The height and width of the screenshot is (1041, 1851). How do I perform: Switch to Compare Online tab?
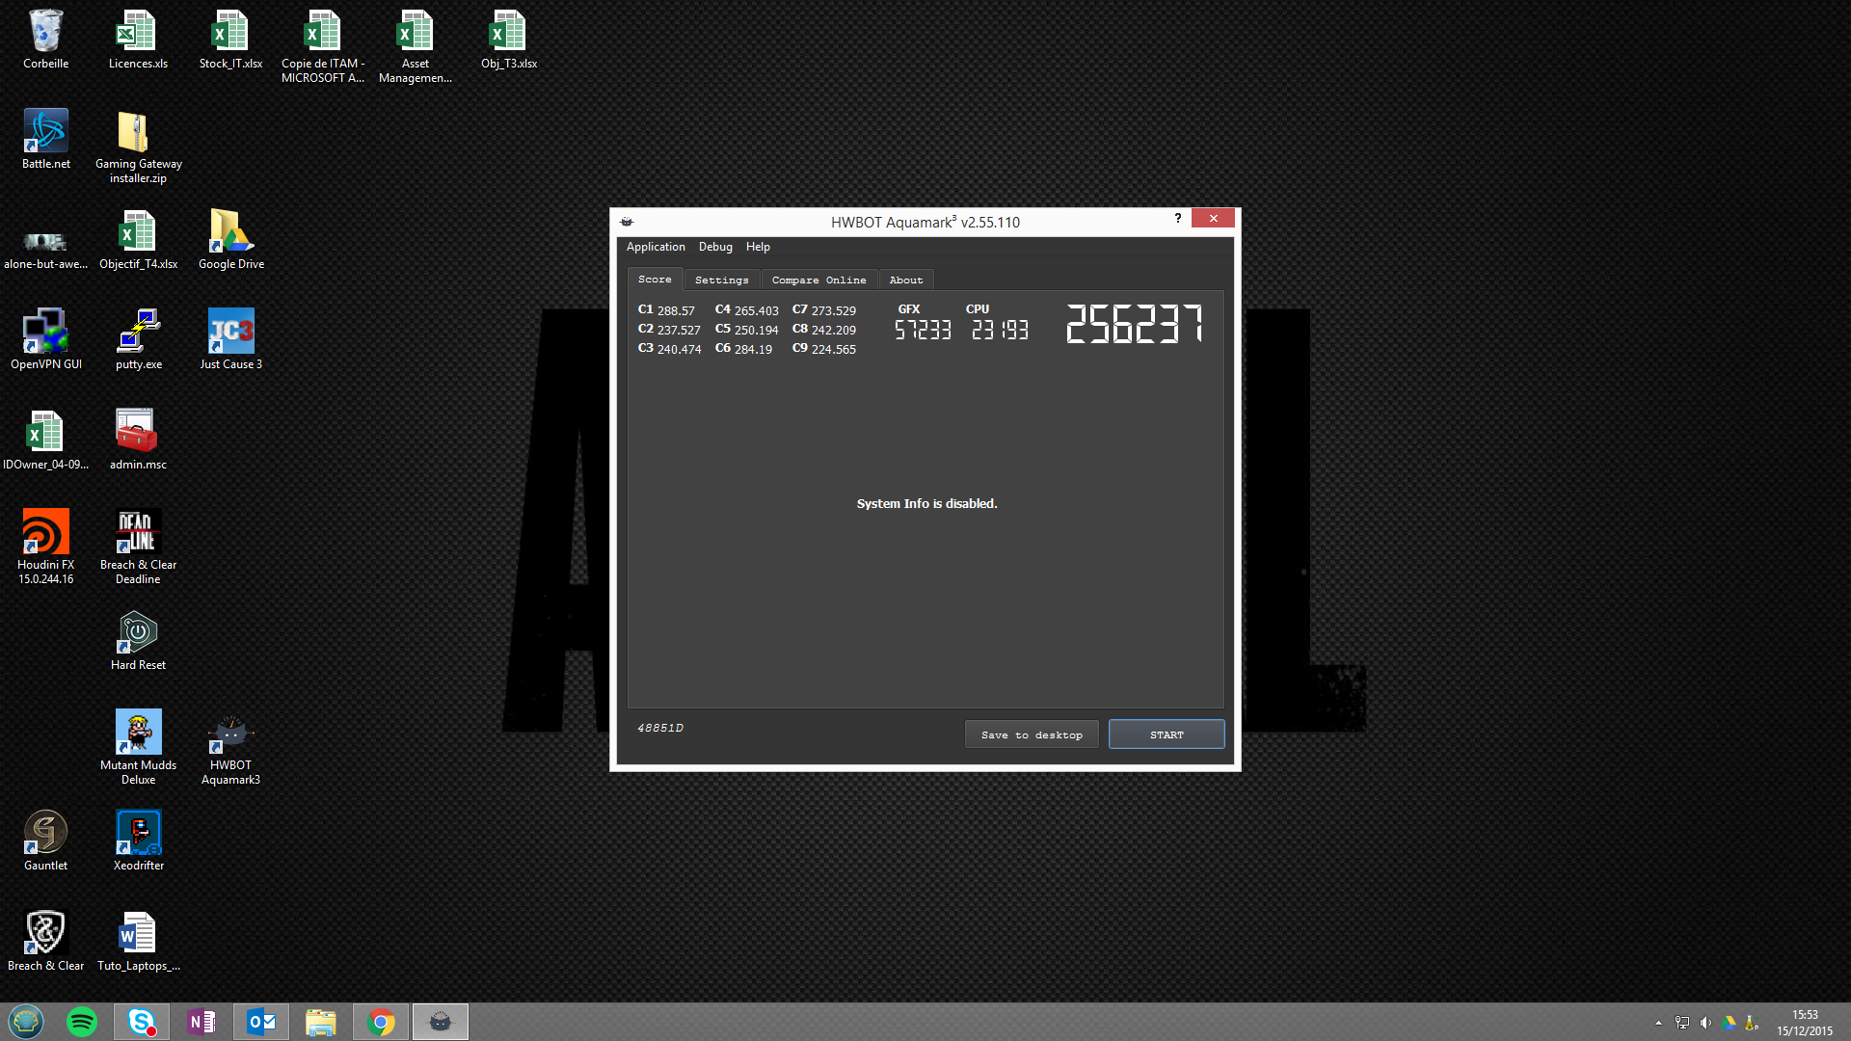[818, 280]
